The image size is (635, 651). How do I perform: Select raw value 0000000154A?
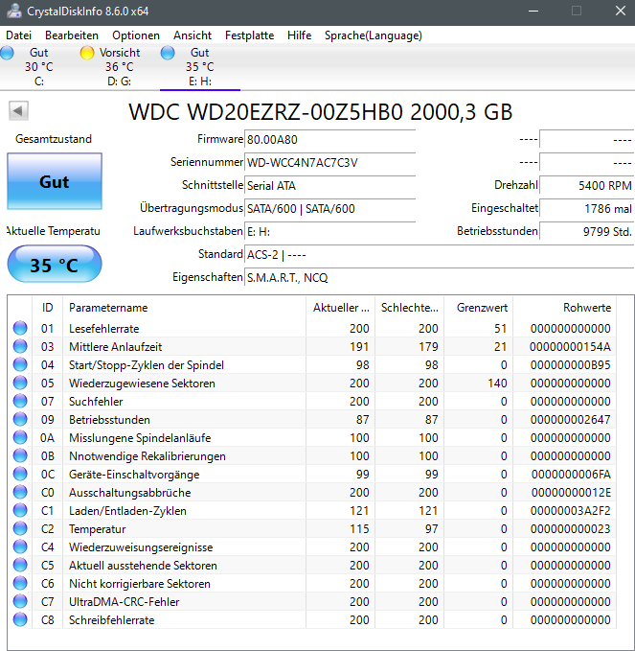click(570, 347)
